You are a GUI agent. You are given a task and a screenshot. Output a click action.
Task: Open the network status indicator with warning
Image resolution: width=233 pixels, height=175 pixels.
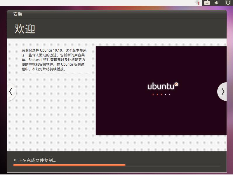pyautogui.click(x=197, y=3)
